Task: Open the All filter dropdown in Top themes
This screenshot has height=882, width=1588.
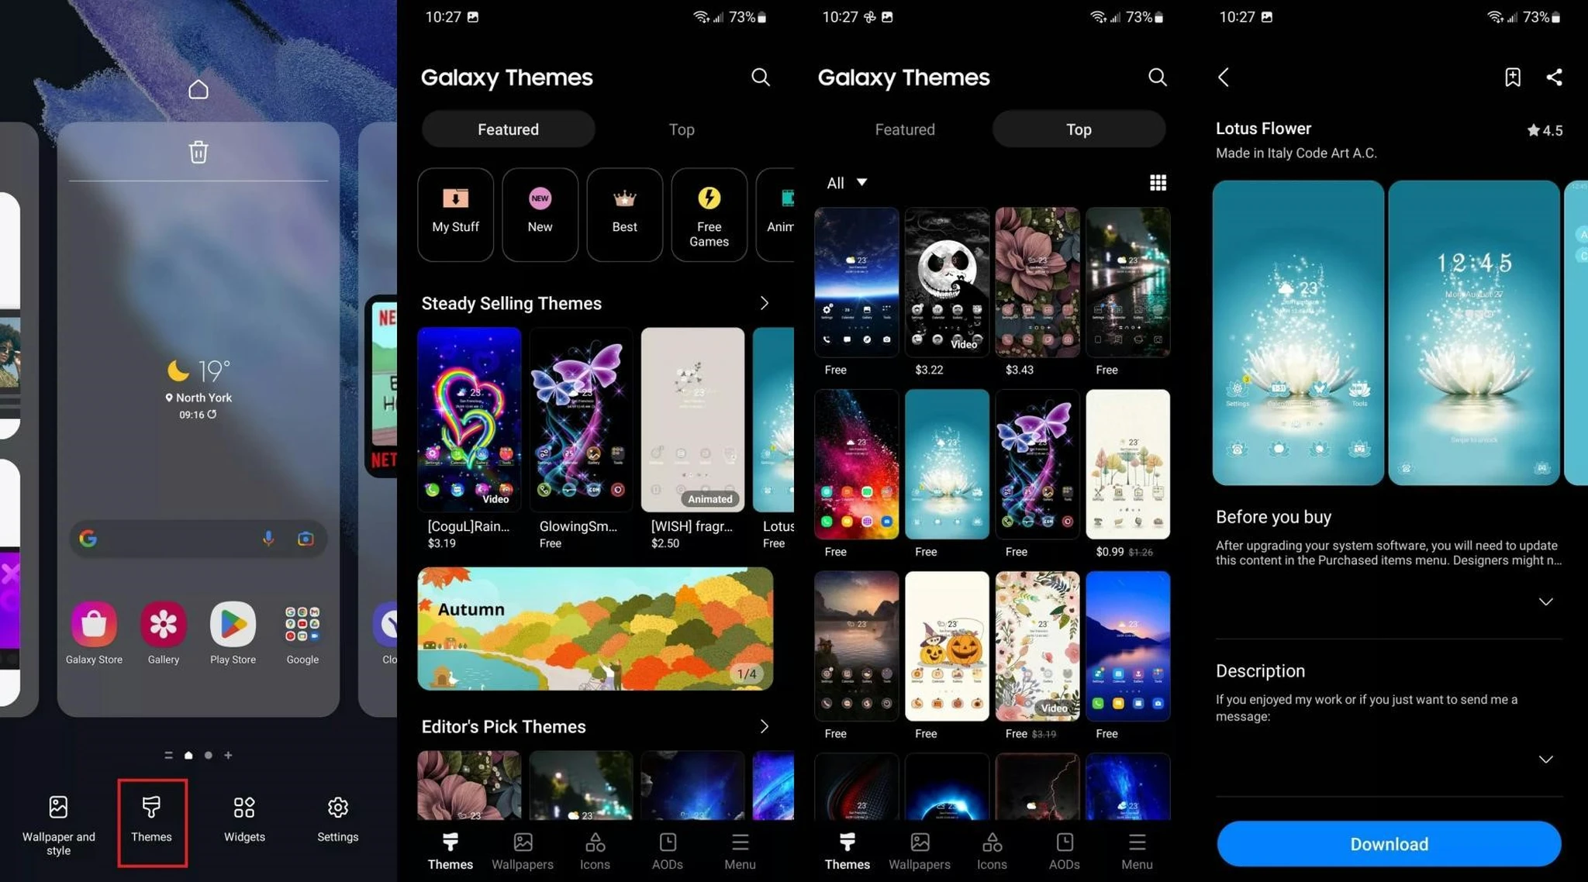Action: pyautogui.click(x=845, y=182)
